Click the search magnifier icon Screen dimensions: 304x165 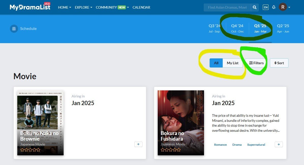coord(254,7)
